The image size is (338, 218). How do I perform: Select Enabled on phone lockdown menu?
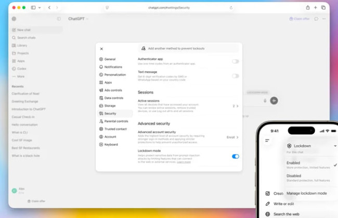click(311, 165)
